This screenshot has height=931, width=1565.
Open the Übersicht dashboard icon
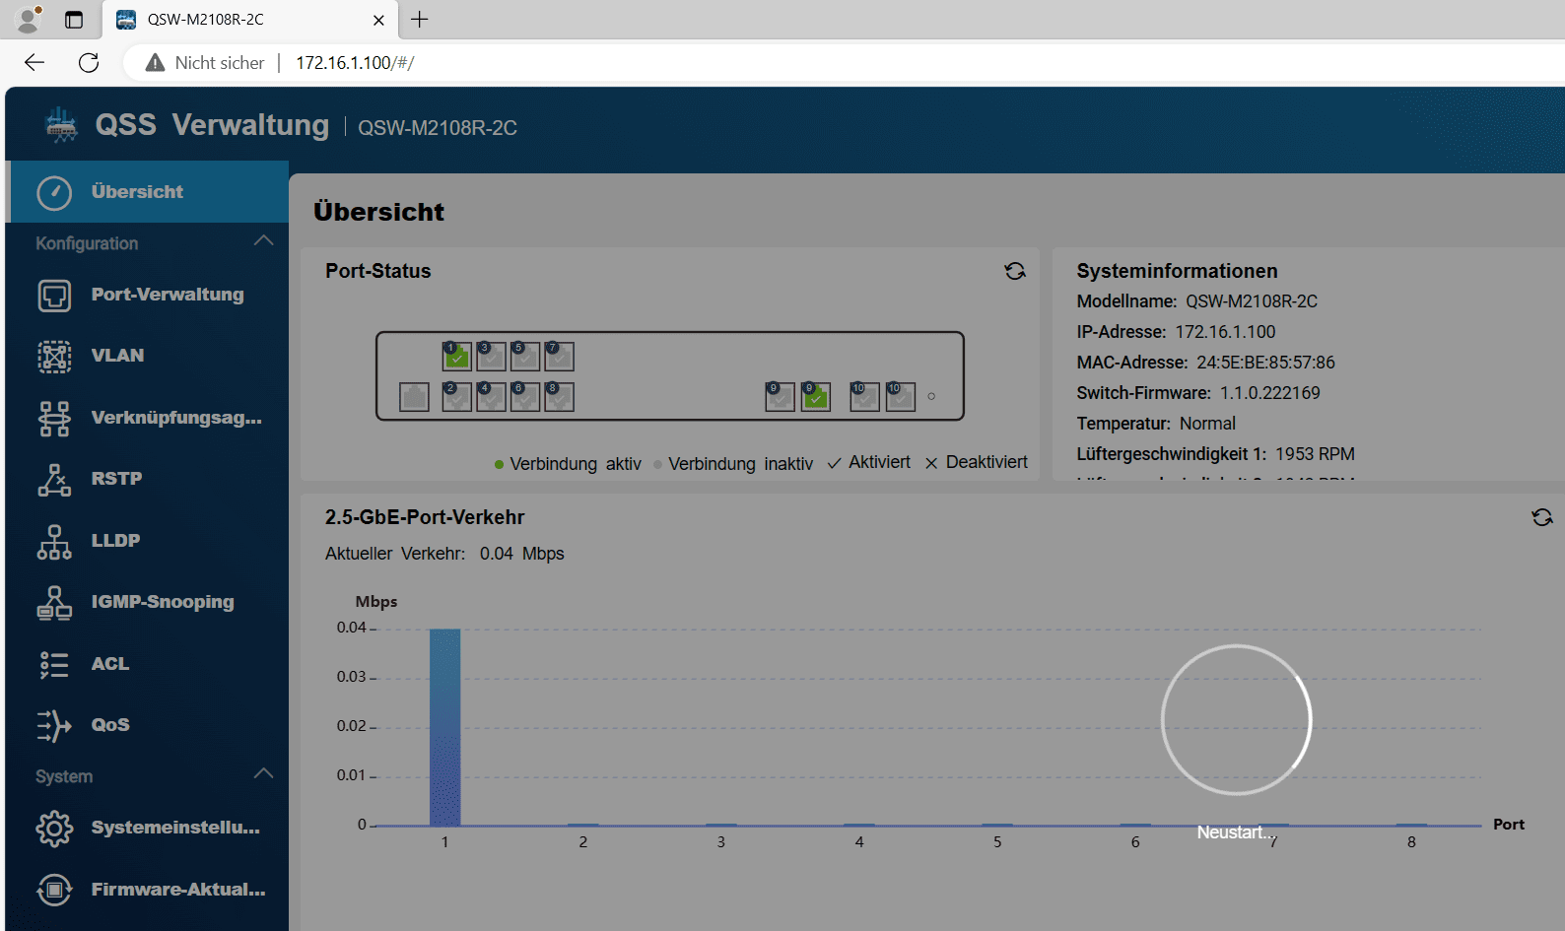click(x=54, y=192)
